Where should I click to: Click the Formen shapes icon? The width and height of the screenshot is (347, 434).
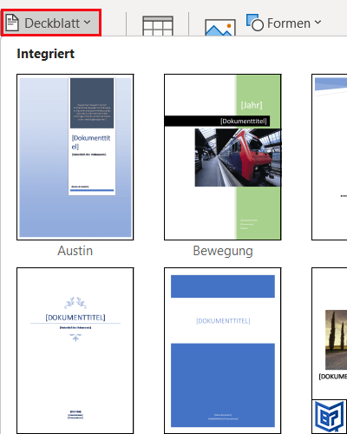click(x=255, y=23)
